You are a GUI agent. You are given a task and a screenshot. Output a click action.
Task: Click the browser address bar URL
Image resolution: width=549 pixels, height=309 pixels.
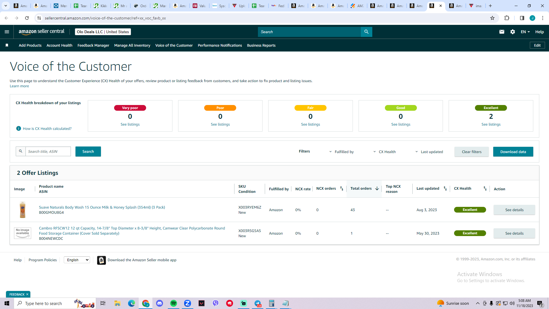click(x=105, y=18)
